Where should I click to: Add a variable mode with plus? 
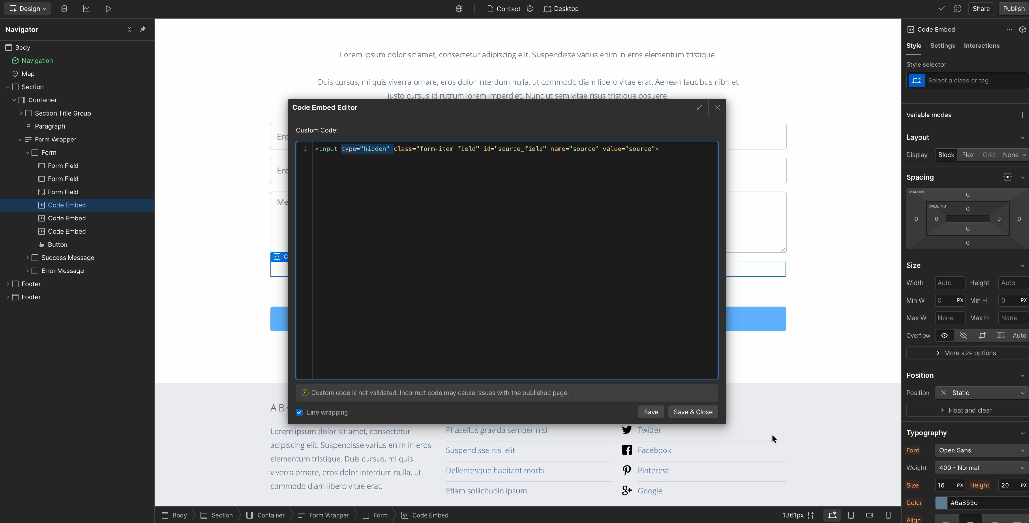pos(1022,115)
